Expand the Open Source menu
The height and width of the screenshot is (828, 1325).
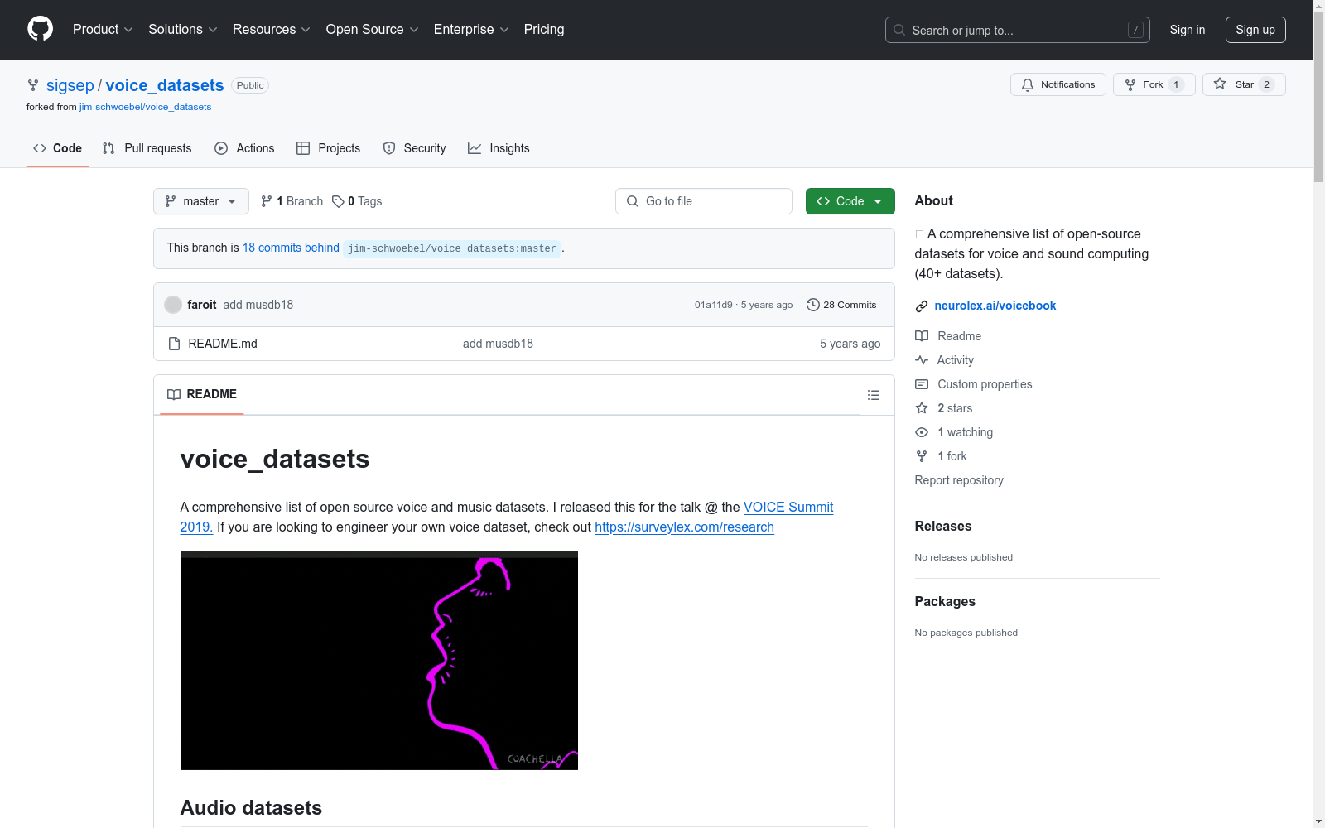click(x=373, y=29)
